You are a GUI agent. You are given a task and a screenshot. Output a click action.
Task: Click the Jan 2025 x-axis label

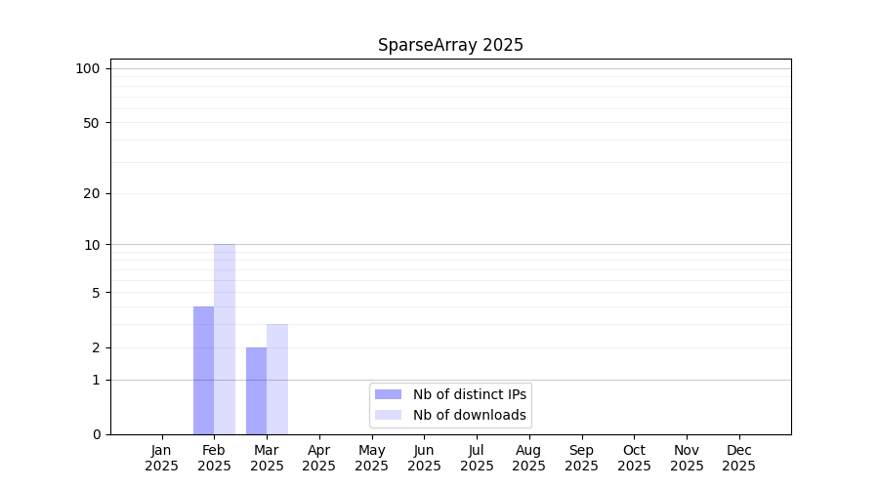161,458
